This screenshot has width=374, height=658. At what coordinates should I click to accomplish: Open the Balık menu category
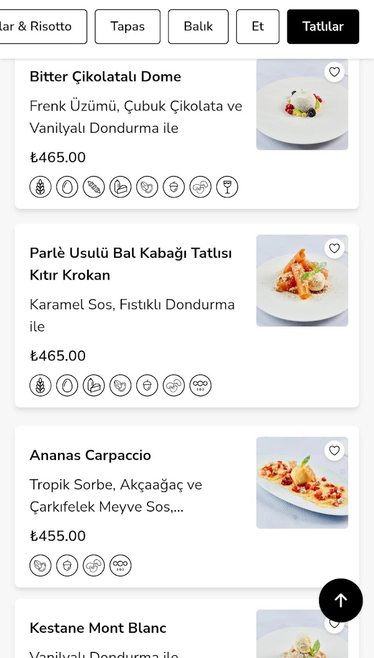pyautogui.click(x=198, y=26)
